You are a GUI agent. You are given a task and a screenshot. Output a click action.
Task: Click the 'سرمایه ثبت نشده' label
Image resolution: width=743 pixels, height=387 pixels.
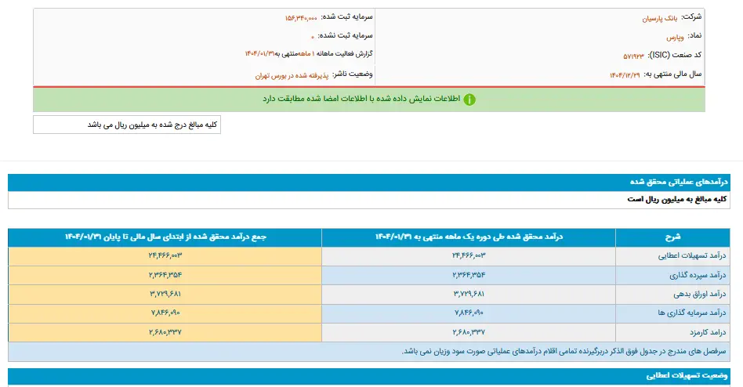345,35
